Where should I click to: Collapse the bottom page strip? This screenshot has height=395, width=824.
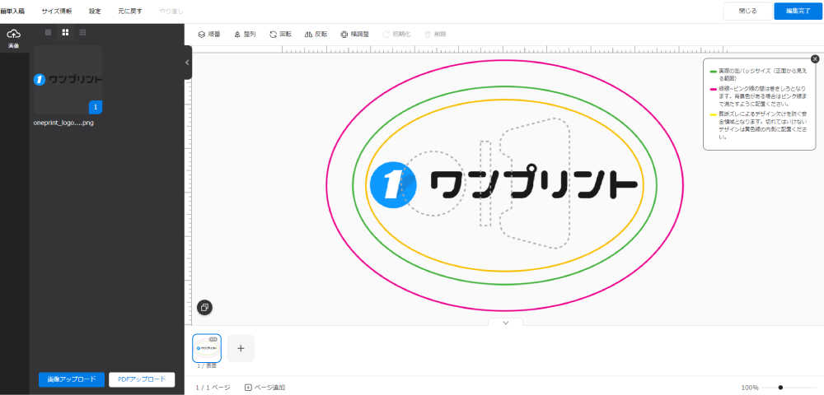coord(506,323)
